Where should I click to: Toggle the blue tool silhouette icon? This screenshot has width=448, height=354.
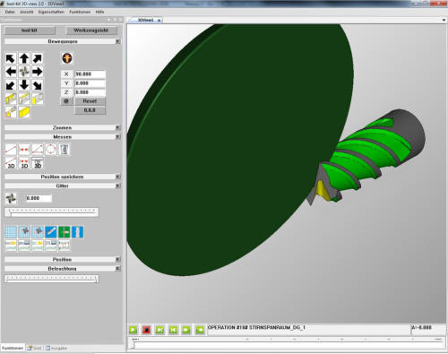coord(78,232)
